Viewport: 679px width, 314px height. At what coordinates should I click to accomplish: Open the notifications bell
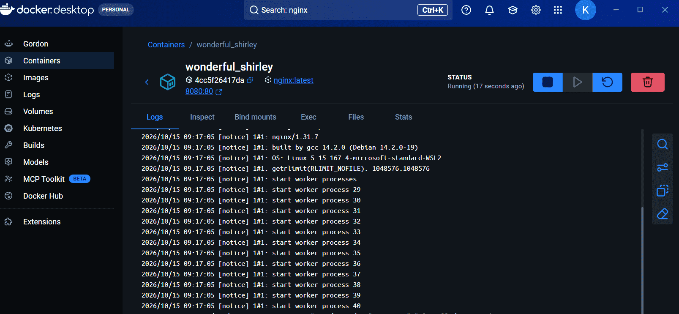pyautogui.click(x=489, y=10)
